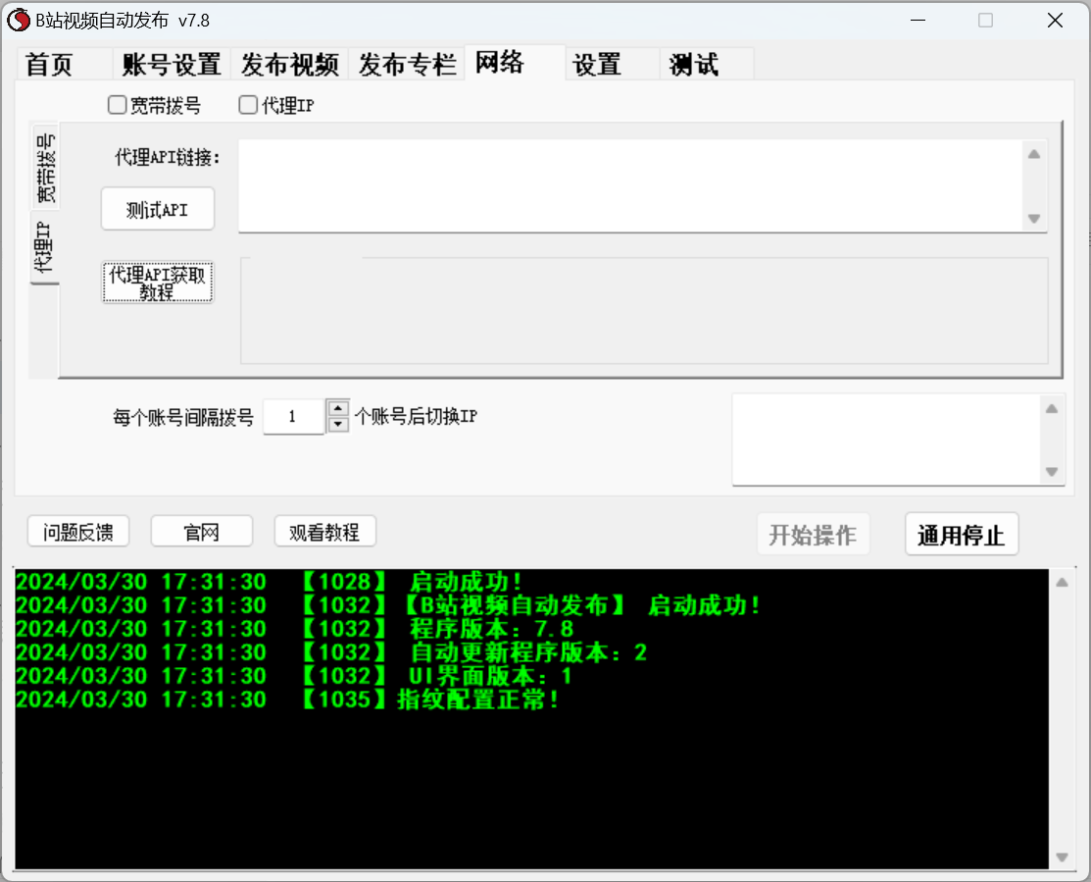Click log line 自动更新程序版本: 2

click(x=331, y=653)
